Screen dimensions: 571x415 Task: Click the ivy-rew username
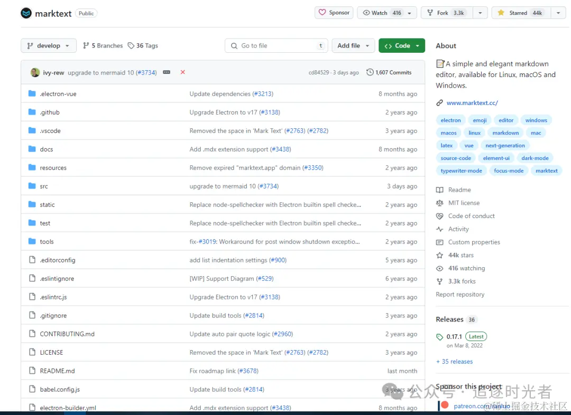tap(53, 72)
